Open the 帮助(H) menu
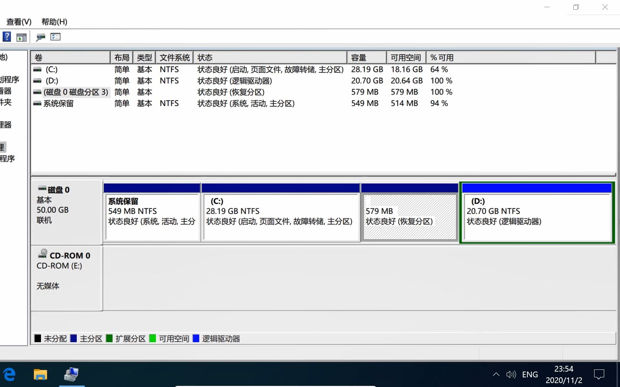Viewport: 620px width, 387px height. pyautogui.click(x=54, y=22)
